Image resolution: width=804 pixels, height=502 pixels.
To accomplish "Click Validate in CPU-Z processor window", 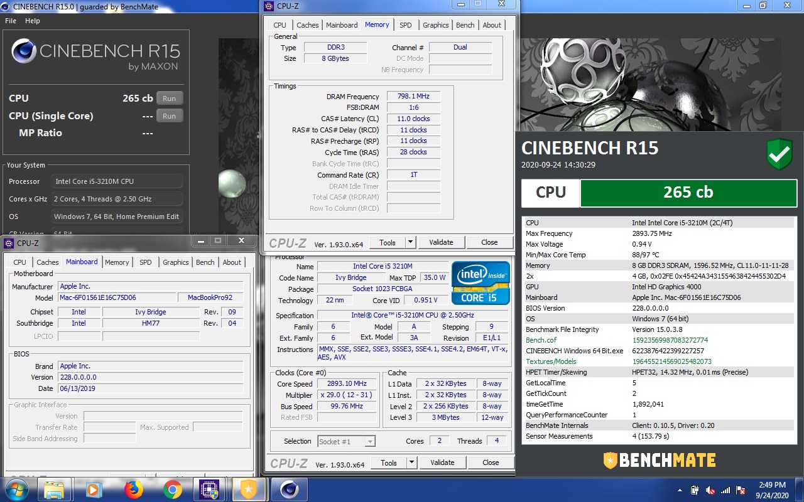I will (x=442, y=462).
